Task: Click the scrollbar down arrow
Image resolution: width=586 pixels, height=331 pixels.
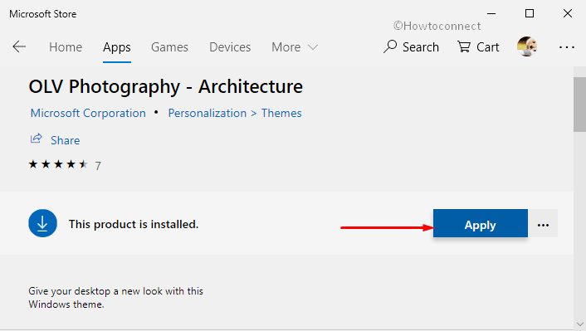Action: coord(579,324)
